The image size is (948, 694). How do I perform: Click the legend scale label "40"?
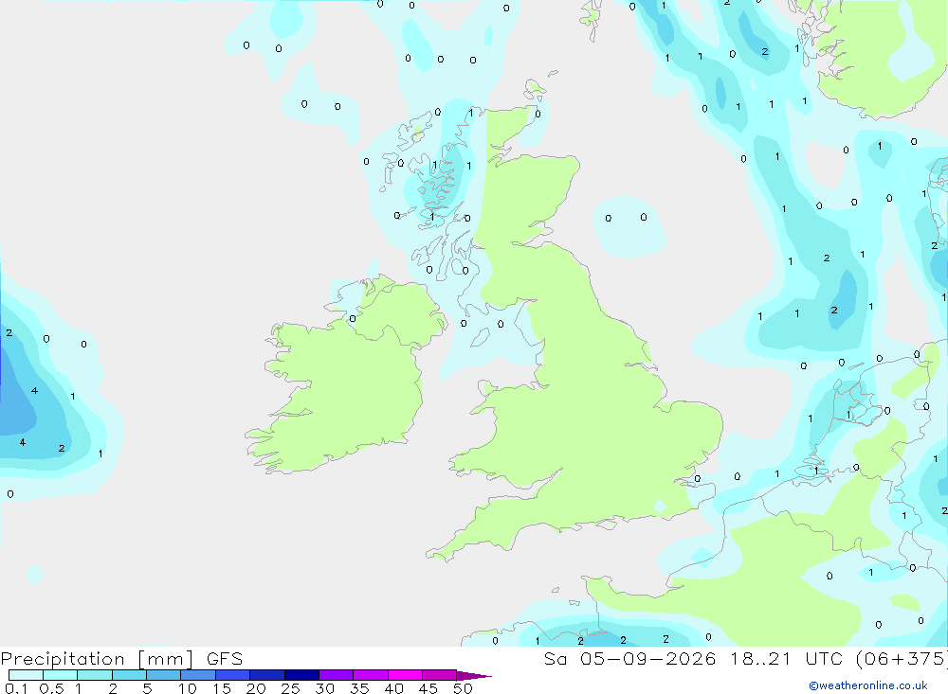393,688
